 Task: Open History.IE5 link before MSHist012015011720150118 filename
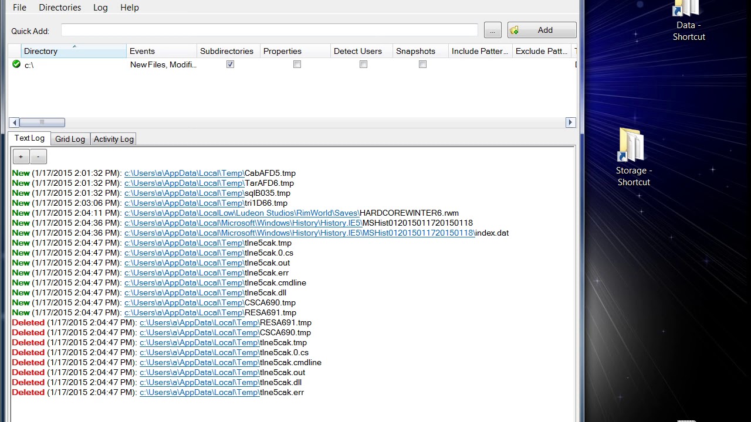243,223
